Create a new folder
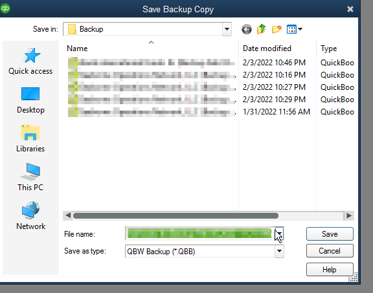The width and height of the screenshot is (373, 293). (277, 29)
